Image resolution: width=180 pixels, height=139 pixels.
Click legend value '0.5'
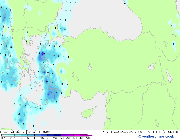click(x=10, y=138)
